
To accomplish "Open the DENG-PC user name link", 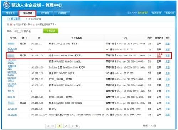I will pyautogui.click(x=11, y=97).
